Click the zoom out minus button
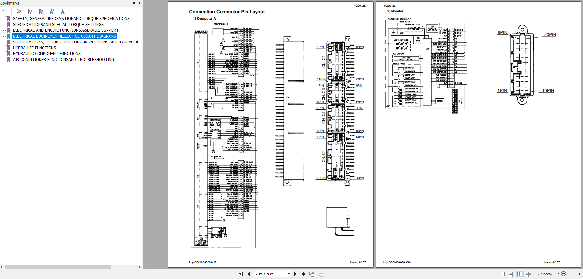Screen dimensions: 583x279 [x=563, y=274]
